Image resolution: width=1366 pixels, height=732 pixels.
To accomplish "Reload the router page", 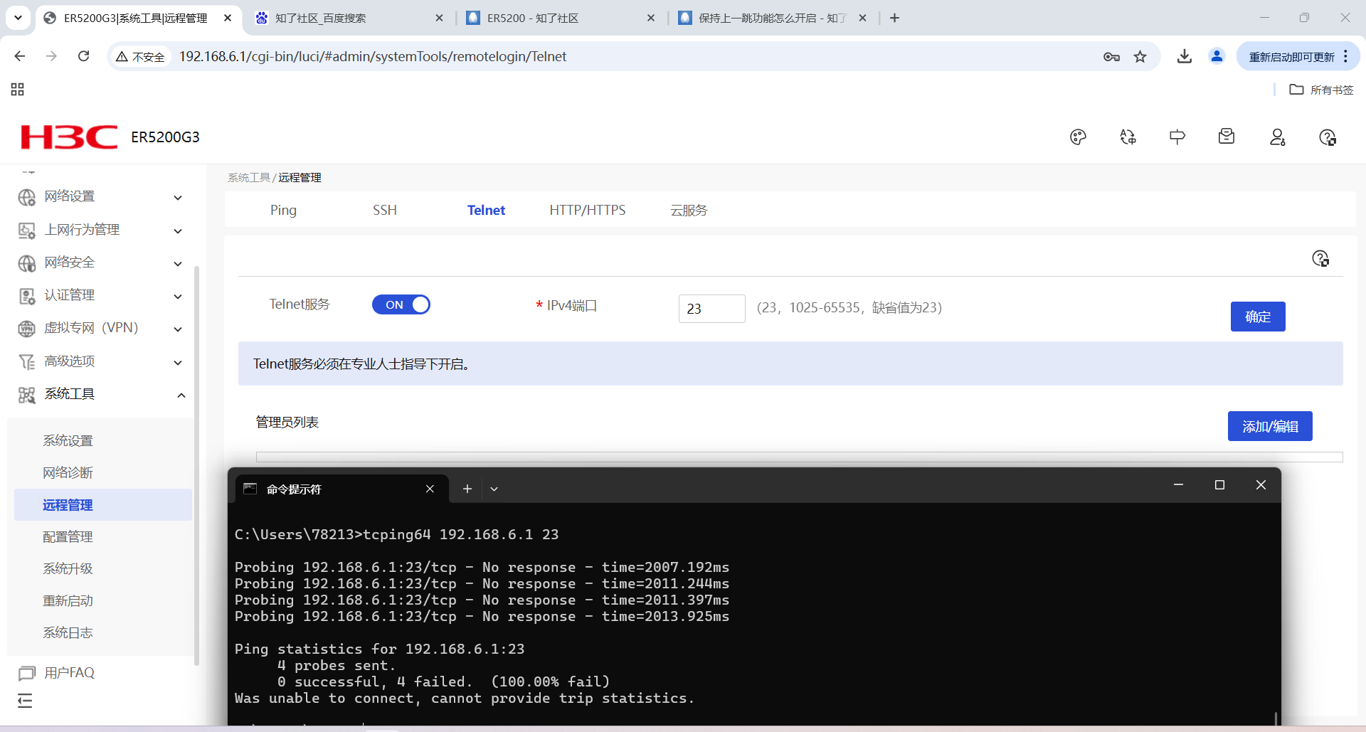I will pos(84,56).
